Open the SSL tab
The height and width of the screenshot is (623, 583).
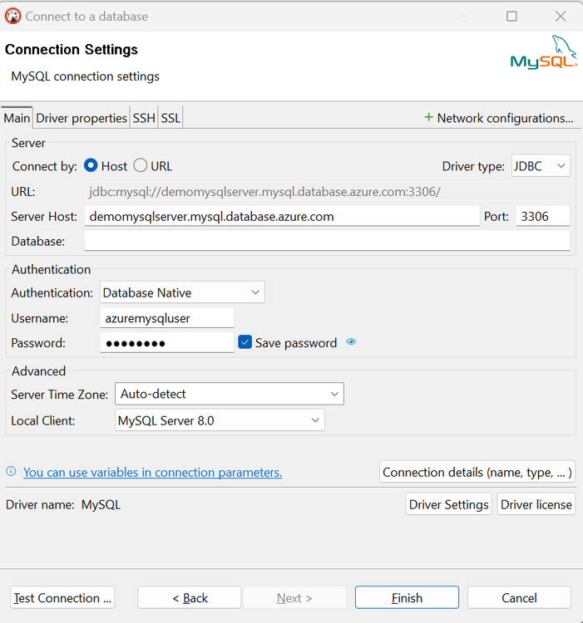pos(170,118)
